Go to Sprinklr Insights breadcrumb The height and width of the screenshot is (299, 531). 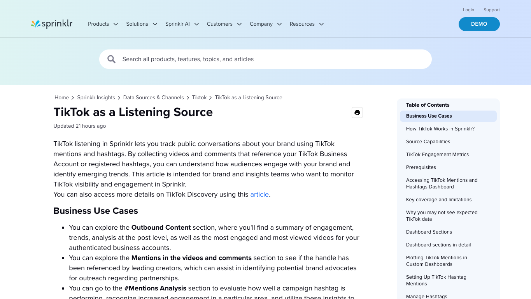(x=96, y=98)
